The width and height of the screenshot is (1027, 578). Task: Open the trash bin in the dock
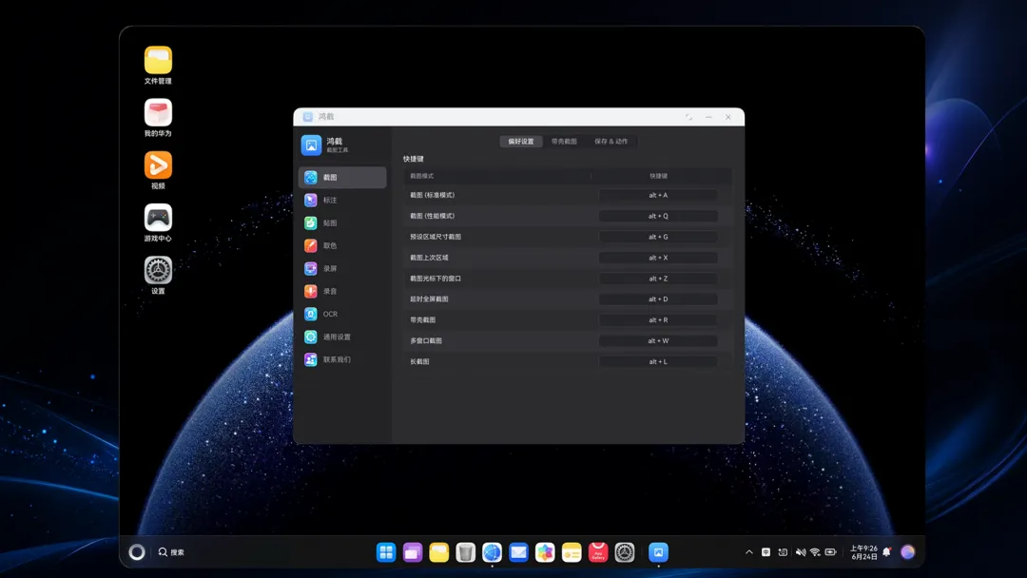(466, 552)
